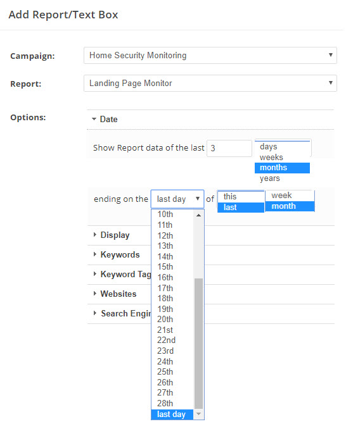Select 'days' in the period list
The width and height of the screenshot is (346, 424).
click(282, 147)
